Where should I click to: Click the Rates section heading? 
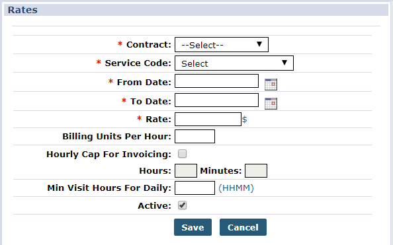(x=22, y=10)
